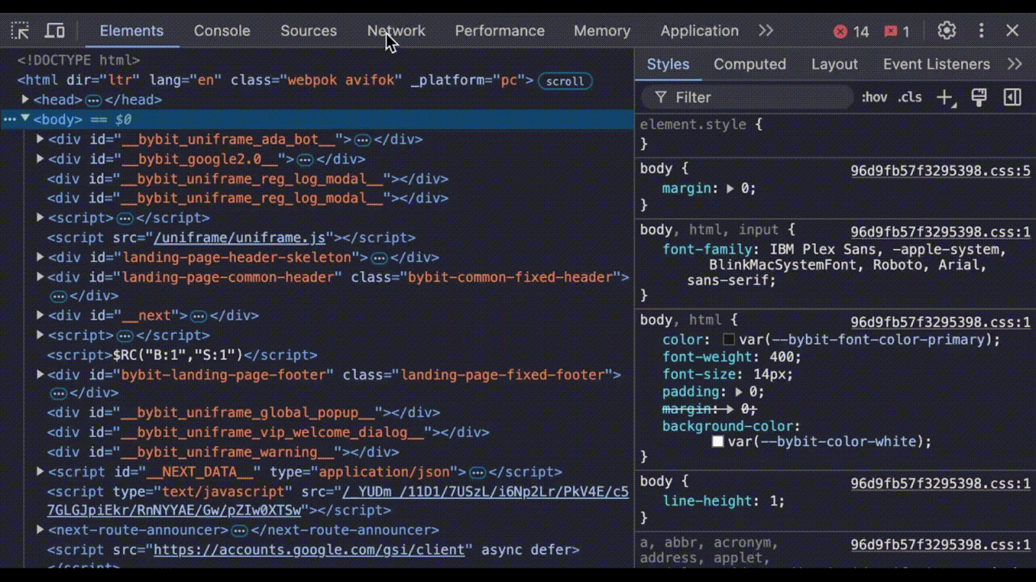The height and width of the screenshot is (582, 1036).
Task: Open stylesheet link beside line-height rule
Action: tap(940, 484)
